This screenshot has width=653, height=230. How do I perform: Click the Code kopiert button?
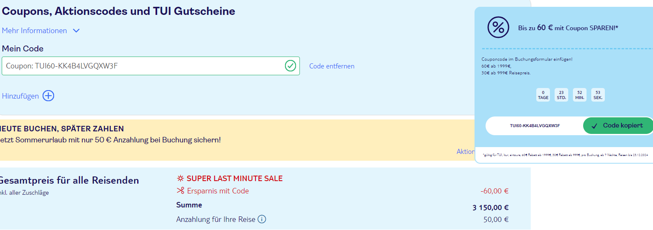pyautogui.click(x=618, y=126)
